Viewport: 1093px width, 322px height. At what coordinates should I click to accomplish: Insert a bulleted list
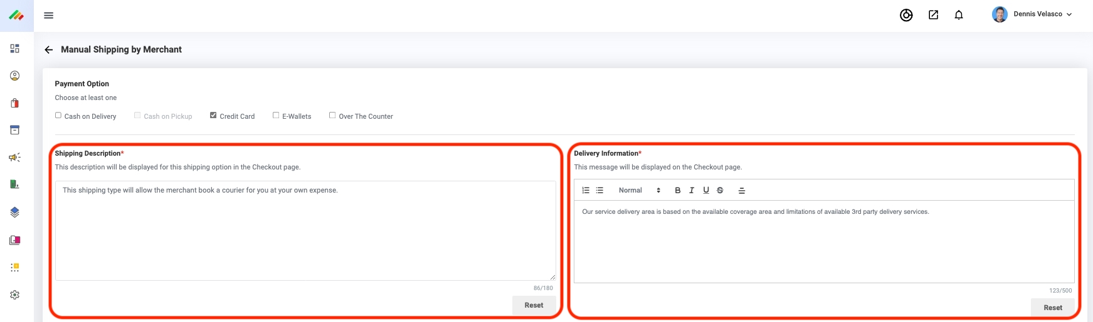599,191
